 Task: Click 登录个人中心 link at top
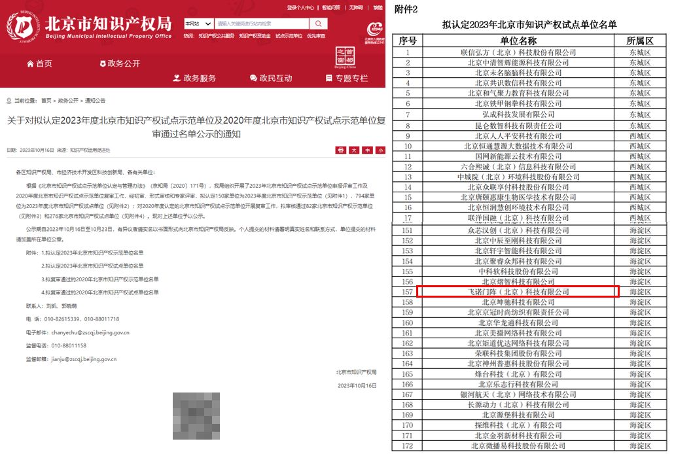pyautogui.click(x=300, y=8)
